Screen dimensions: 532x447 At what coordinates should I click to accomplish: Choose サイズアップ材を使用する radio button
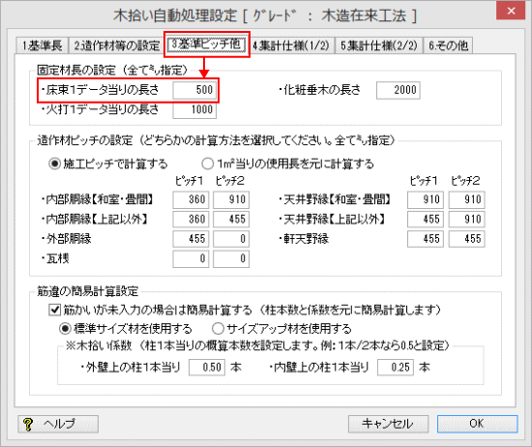218,329
